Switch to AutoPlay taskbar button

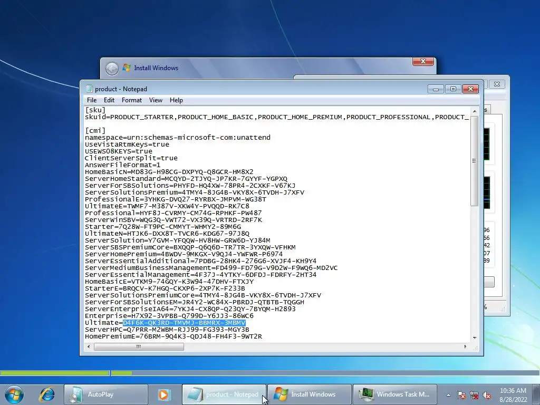pos(105,394)
